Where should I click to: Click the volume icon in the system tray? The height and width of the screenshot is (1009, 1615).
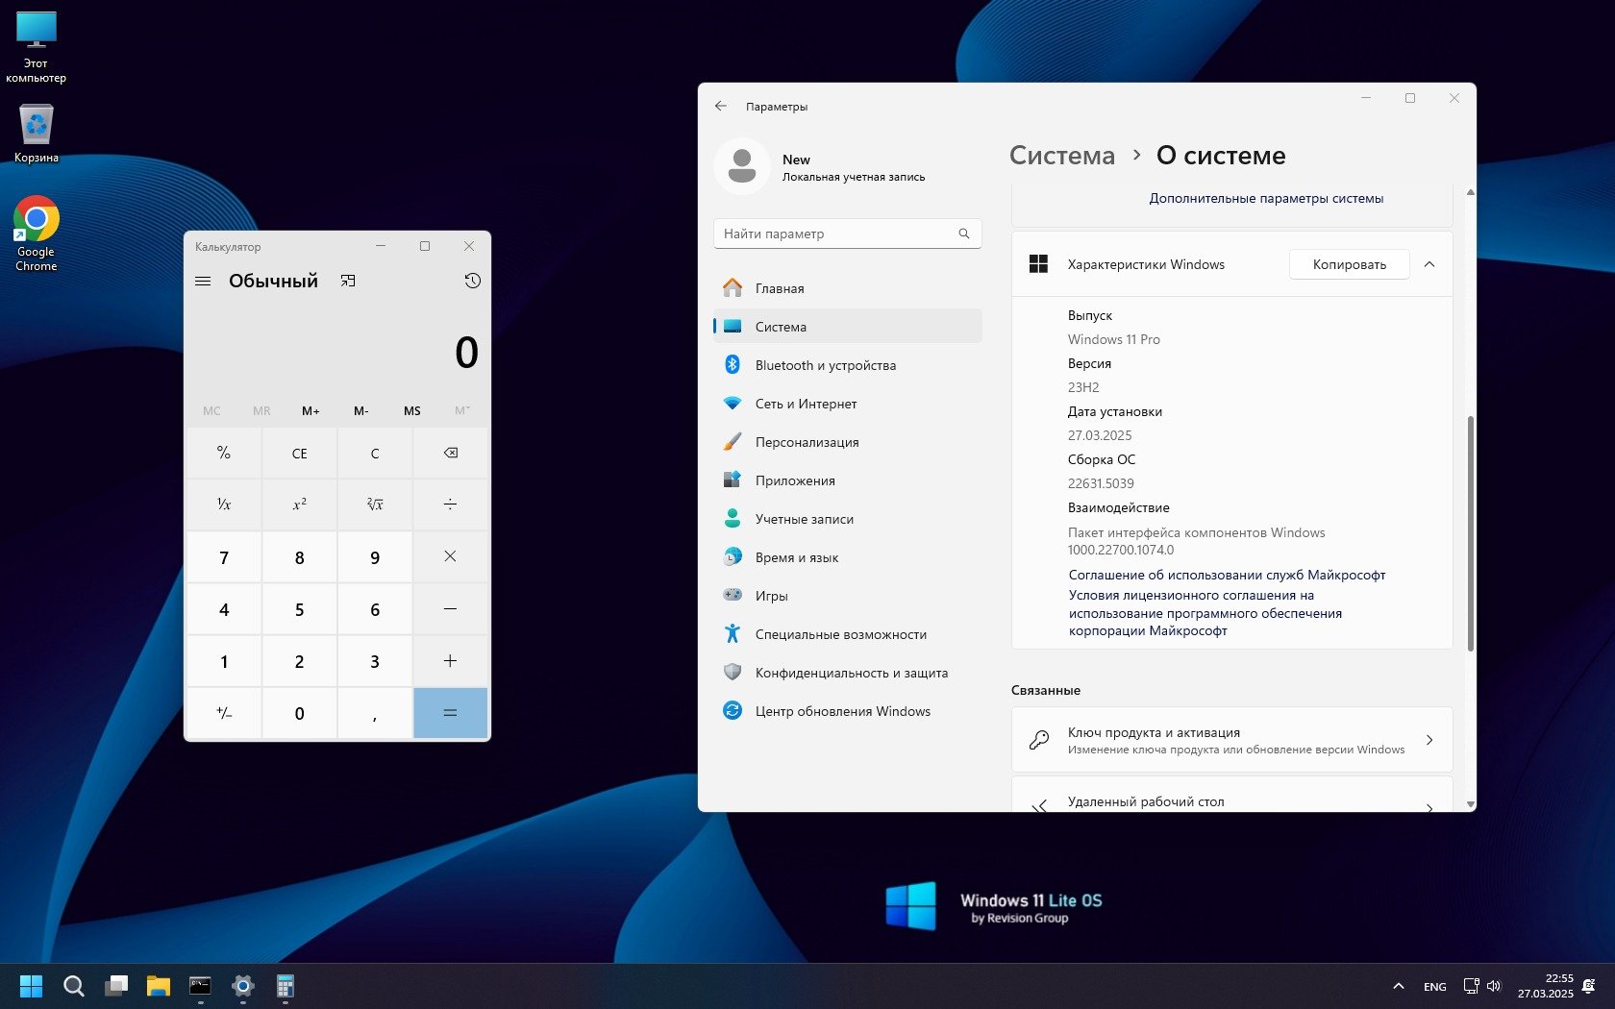[1494, 986]
